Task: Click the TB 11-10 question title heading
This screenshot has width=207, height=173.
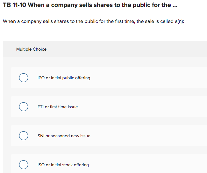Action: click(x=89, y=5)
